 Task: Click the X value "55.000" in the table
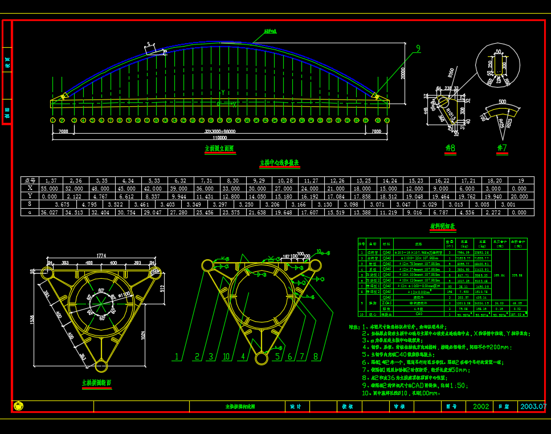pos(50,188)
